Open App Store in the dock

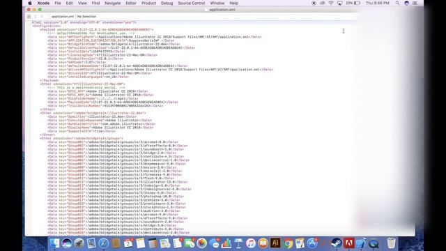tap(312, 243)
